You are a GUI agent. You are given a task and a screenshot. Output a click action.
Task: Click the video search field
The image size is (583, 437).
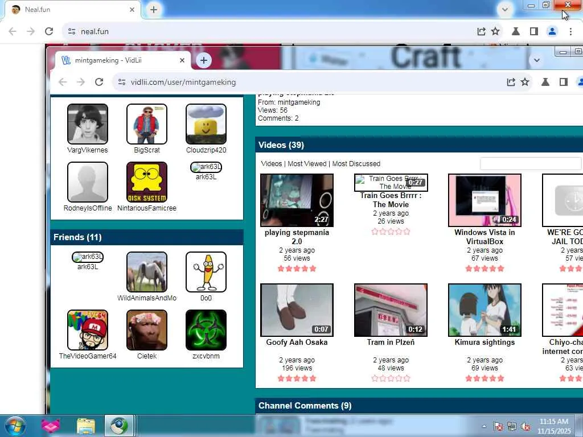pyautogui.click(x=531, y=164)
